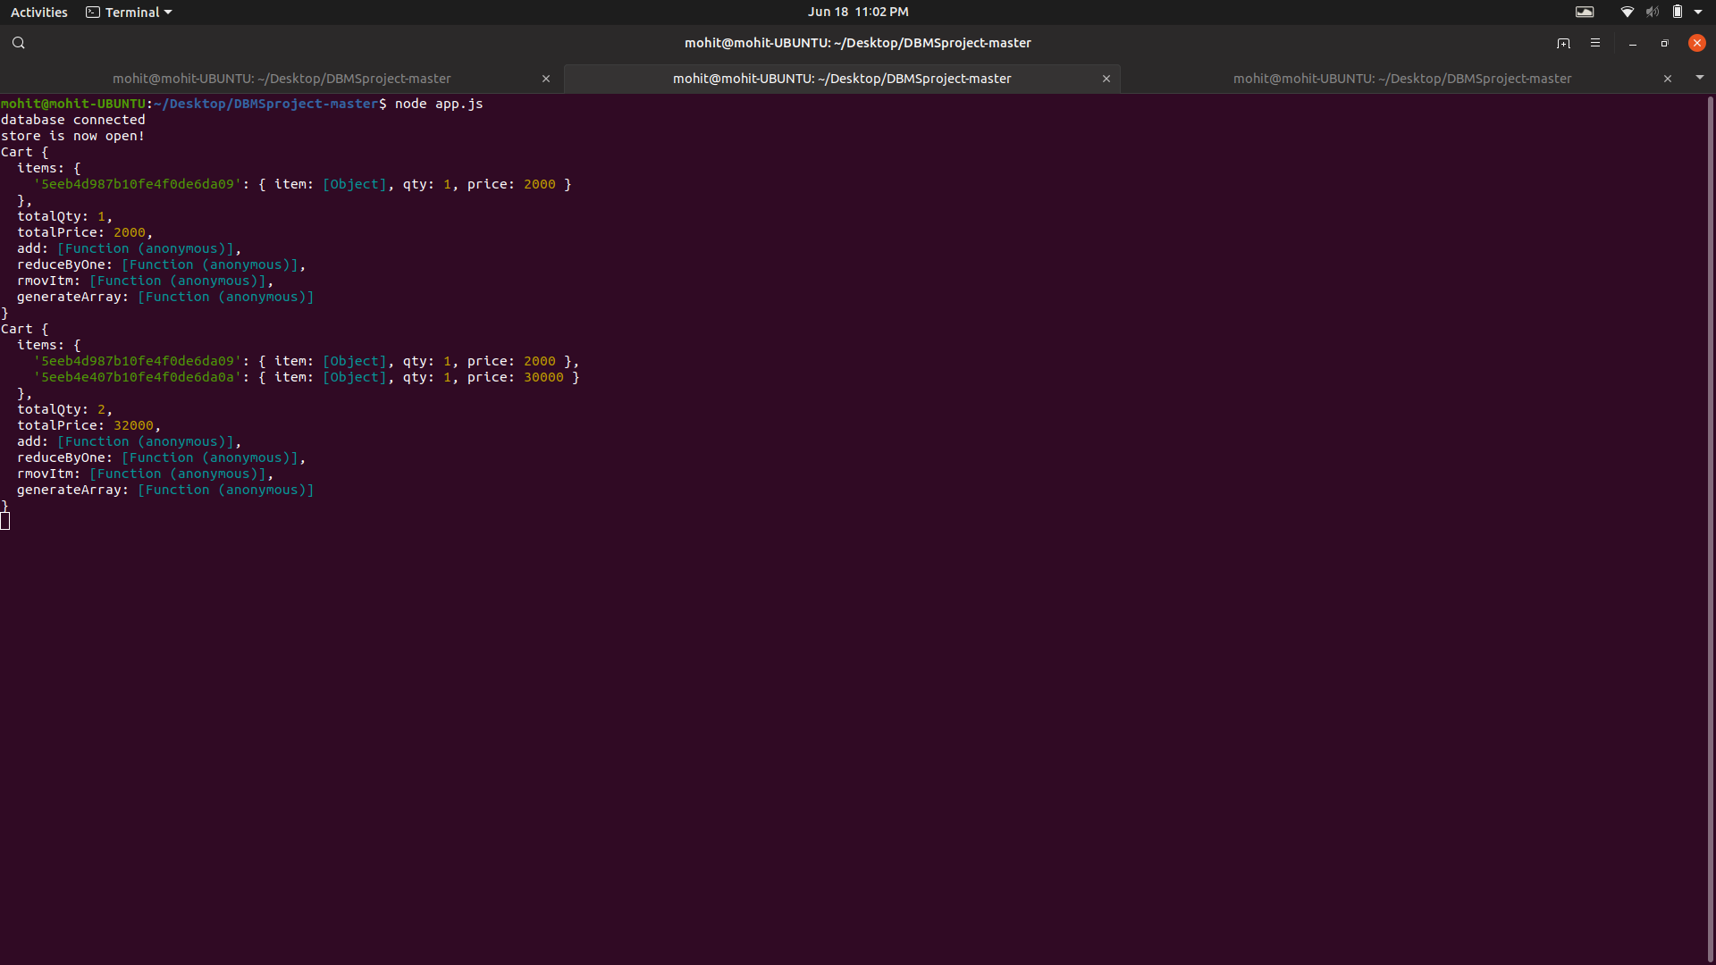1716x965 pixels.
Task: Click the Jun 18 clock in the top bar
Action: pyautogui.click(x=857, y=12)
